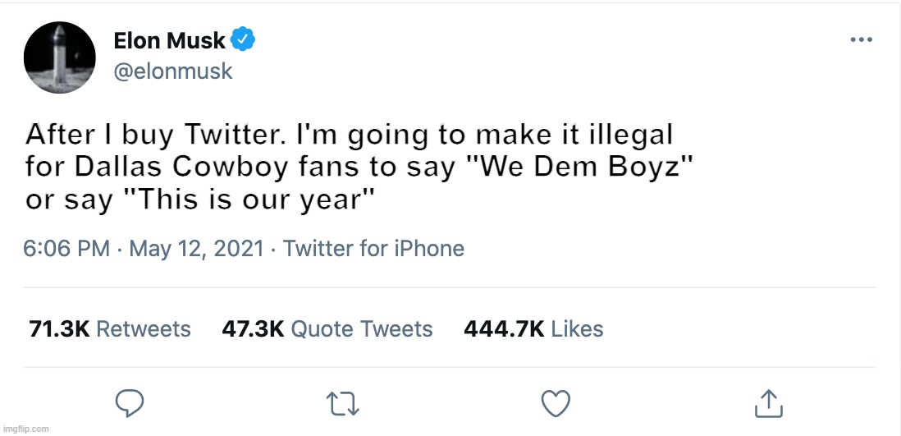Screen dimensions: 901x436
Task: Click the blue verified badge
Action: click(243, 39)
